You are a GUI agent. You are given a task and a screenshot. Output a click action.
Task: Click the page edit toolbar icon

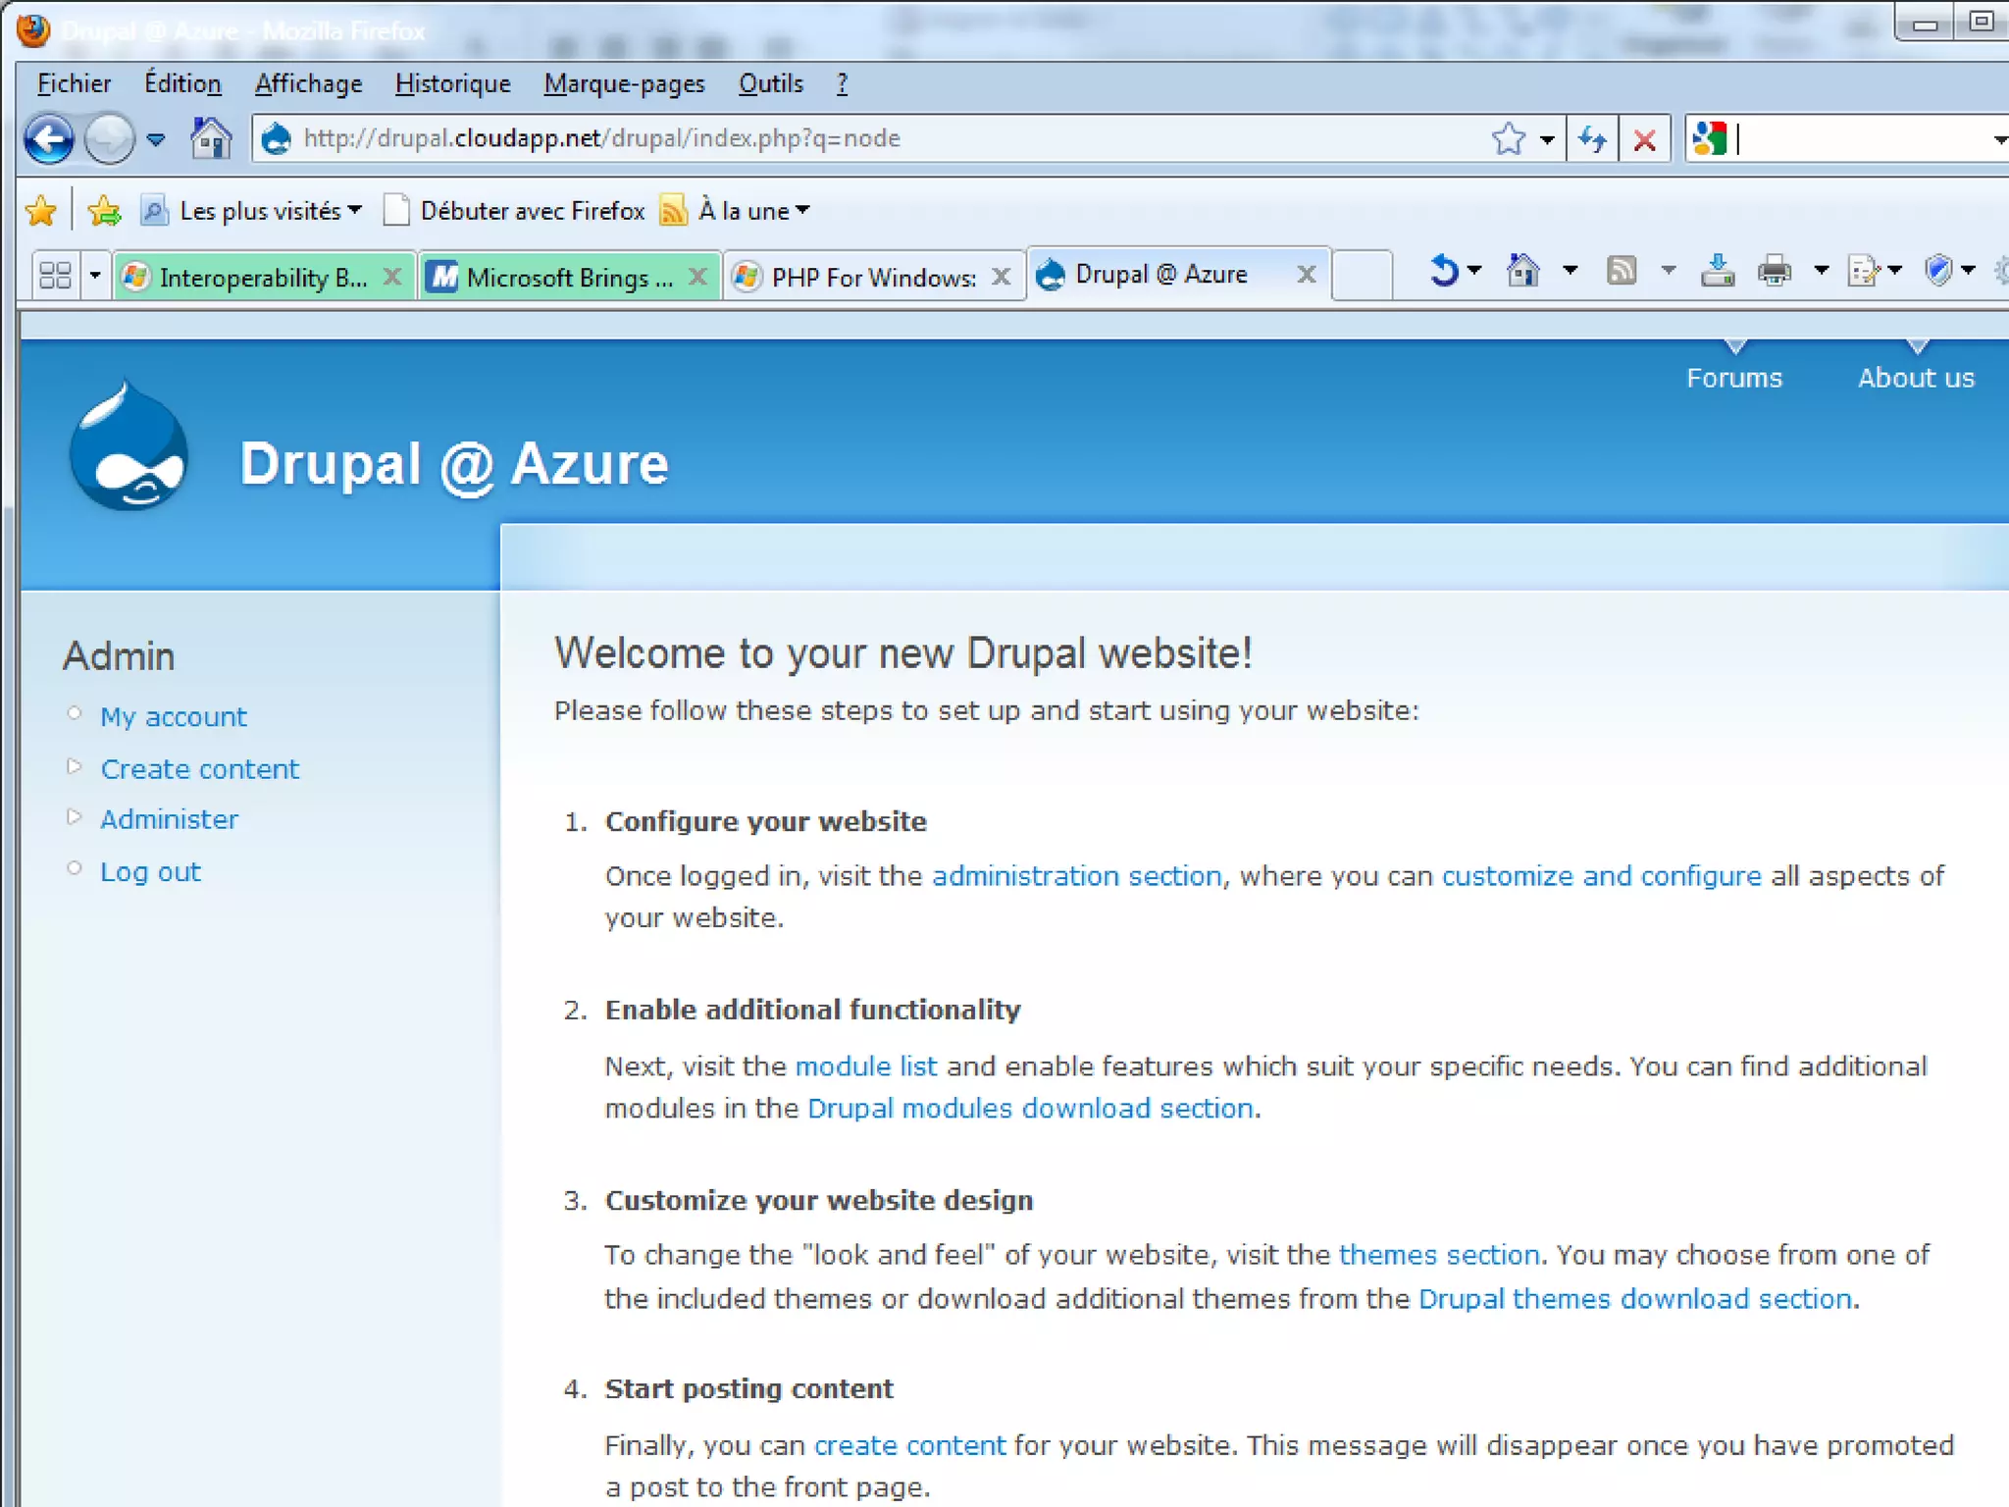point(1863,270)
